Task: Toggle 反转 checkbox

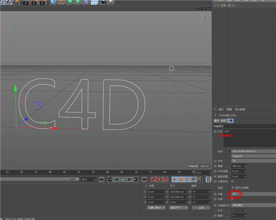Action: click(232, 199)
